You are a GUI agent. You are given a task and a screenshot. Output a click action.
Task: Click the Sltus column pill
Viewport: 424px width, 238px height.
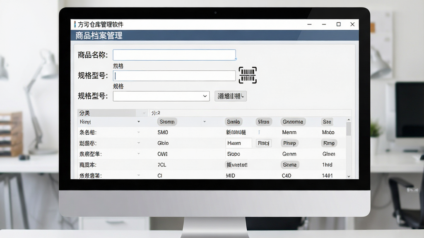[264, 122]
